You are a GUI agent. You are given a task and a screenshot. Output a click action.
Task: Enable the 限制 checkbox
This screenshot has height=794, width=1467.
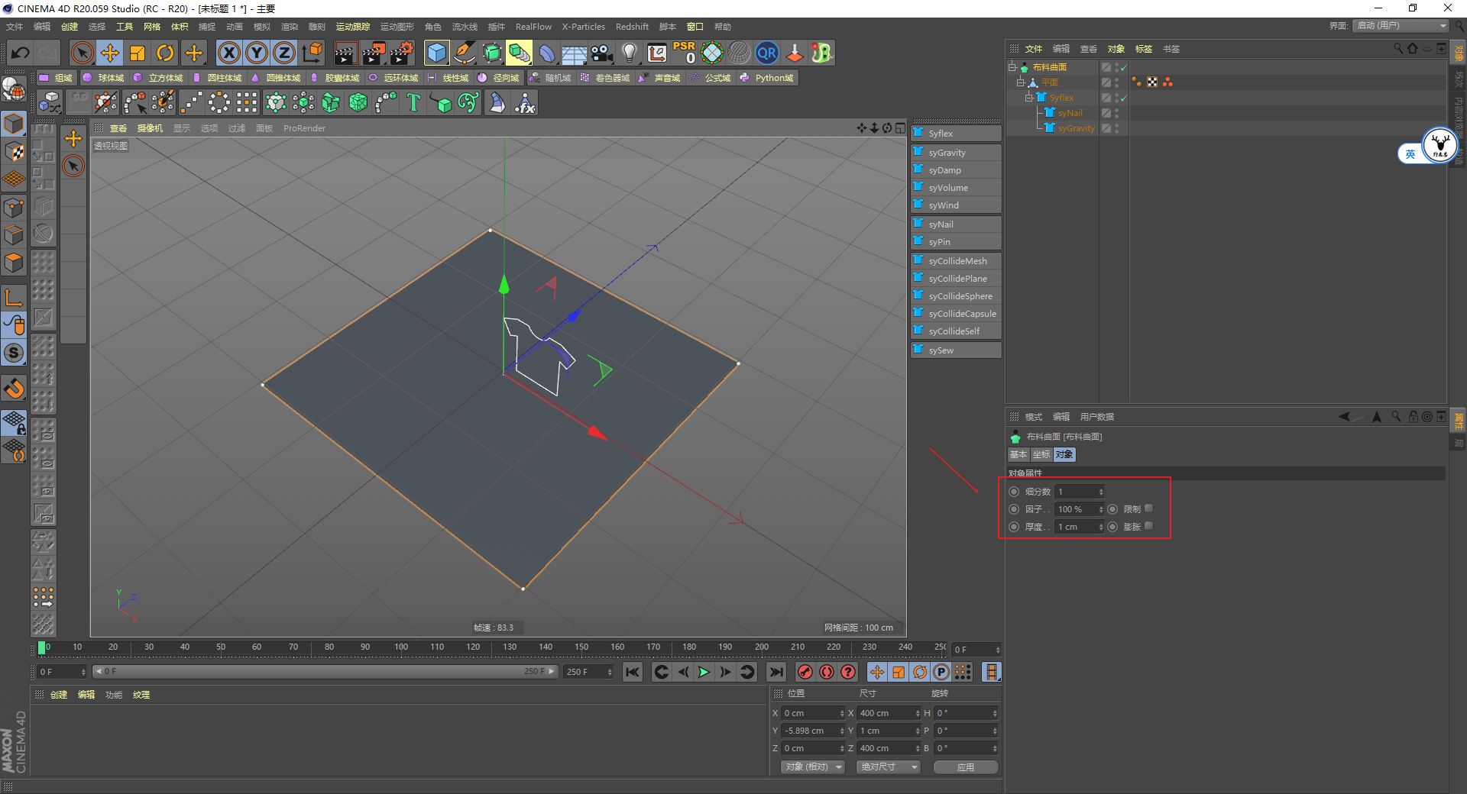pyautogui.click(x=1148, y=508)
